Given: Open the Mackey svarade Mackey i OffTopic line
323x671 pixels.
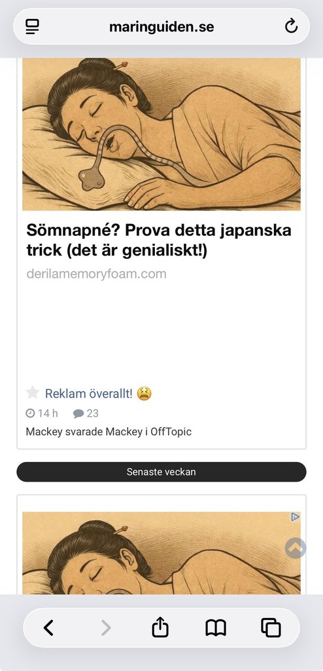Looking at the screenshot, I should pos(109,432).
